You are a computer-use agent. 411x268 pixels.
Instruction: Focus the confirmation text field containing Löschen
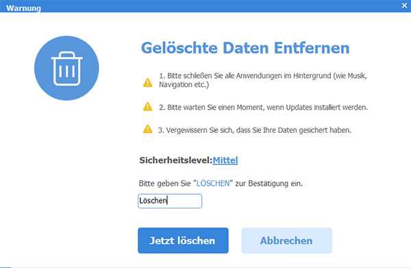(x=170, y=201)
